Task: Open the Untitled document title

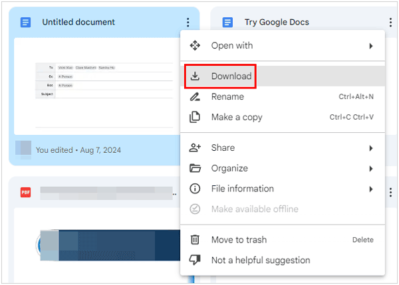Action: point(78,22)
